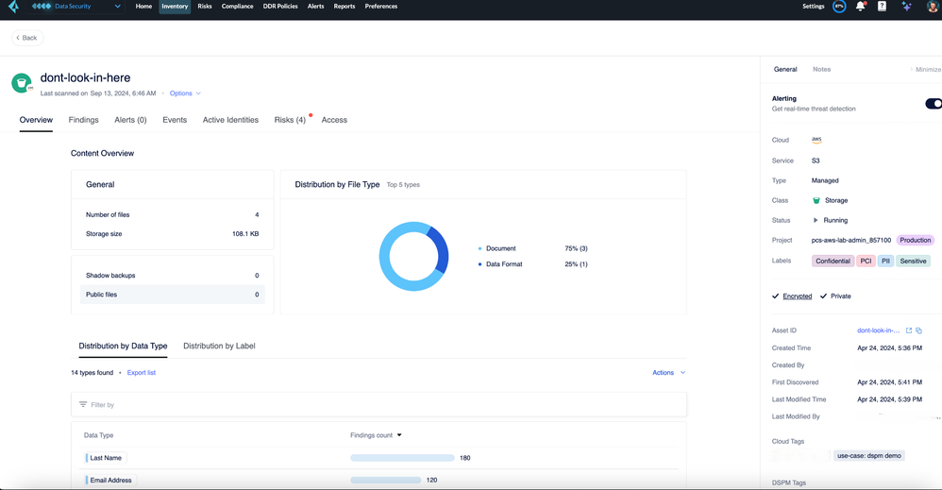Open Compliance in top navigation

pyautogui.click(x=237, y=7)
